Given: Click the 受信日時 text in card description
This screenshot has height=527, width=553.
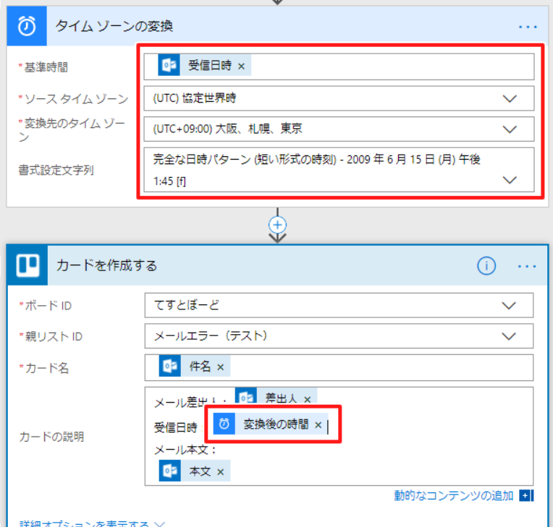Looking at the screenshot, I should click(176, 428).
